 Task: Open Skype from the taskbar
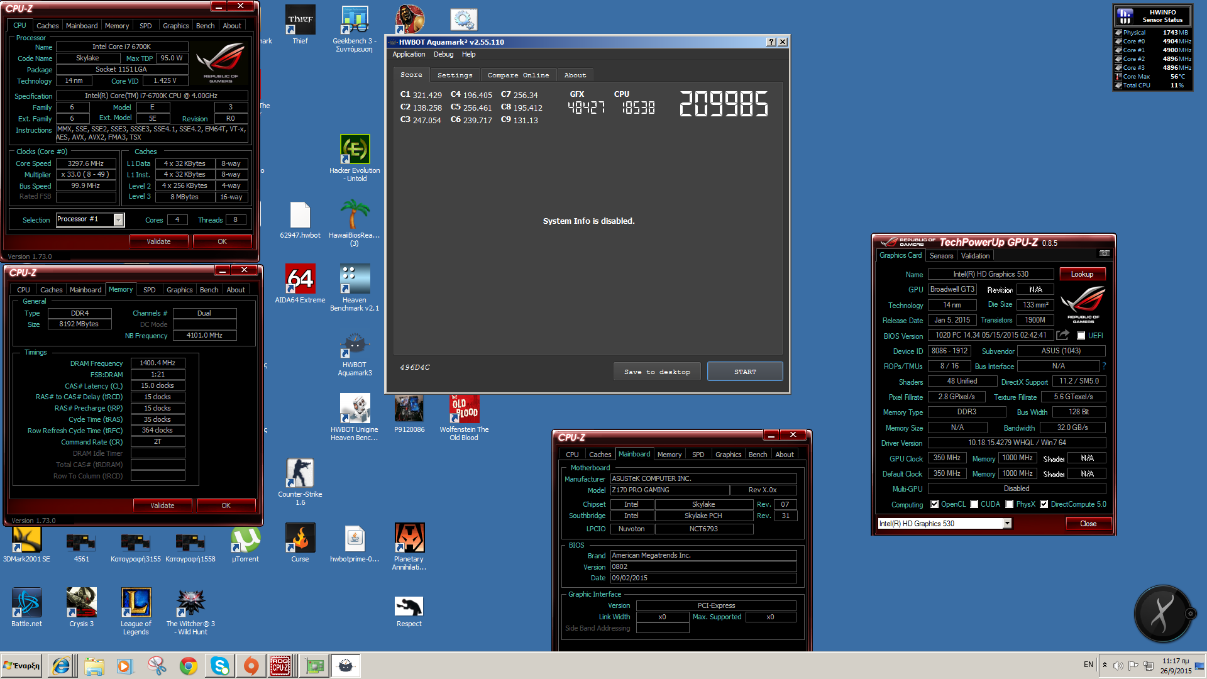[x=219, y=666]
